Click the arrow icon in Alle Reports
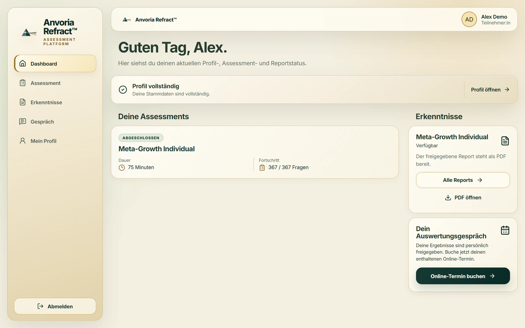Viewport: 525px width, 328px height. coord(480,180)
